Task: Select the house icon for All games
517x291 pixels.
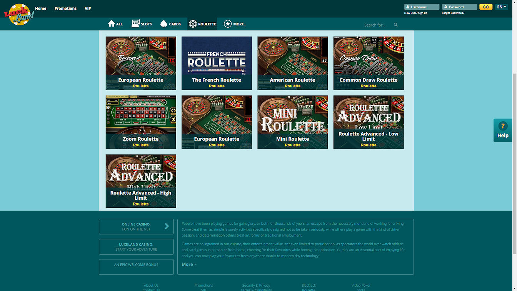Action: tap(112, 24)
